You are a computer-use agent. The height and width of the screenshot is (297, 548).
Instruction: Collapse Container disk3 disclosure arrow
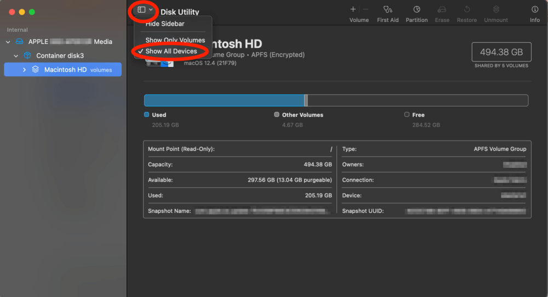(16, 56)
